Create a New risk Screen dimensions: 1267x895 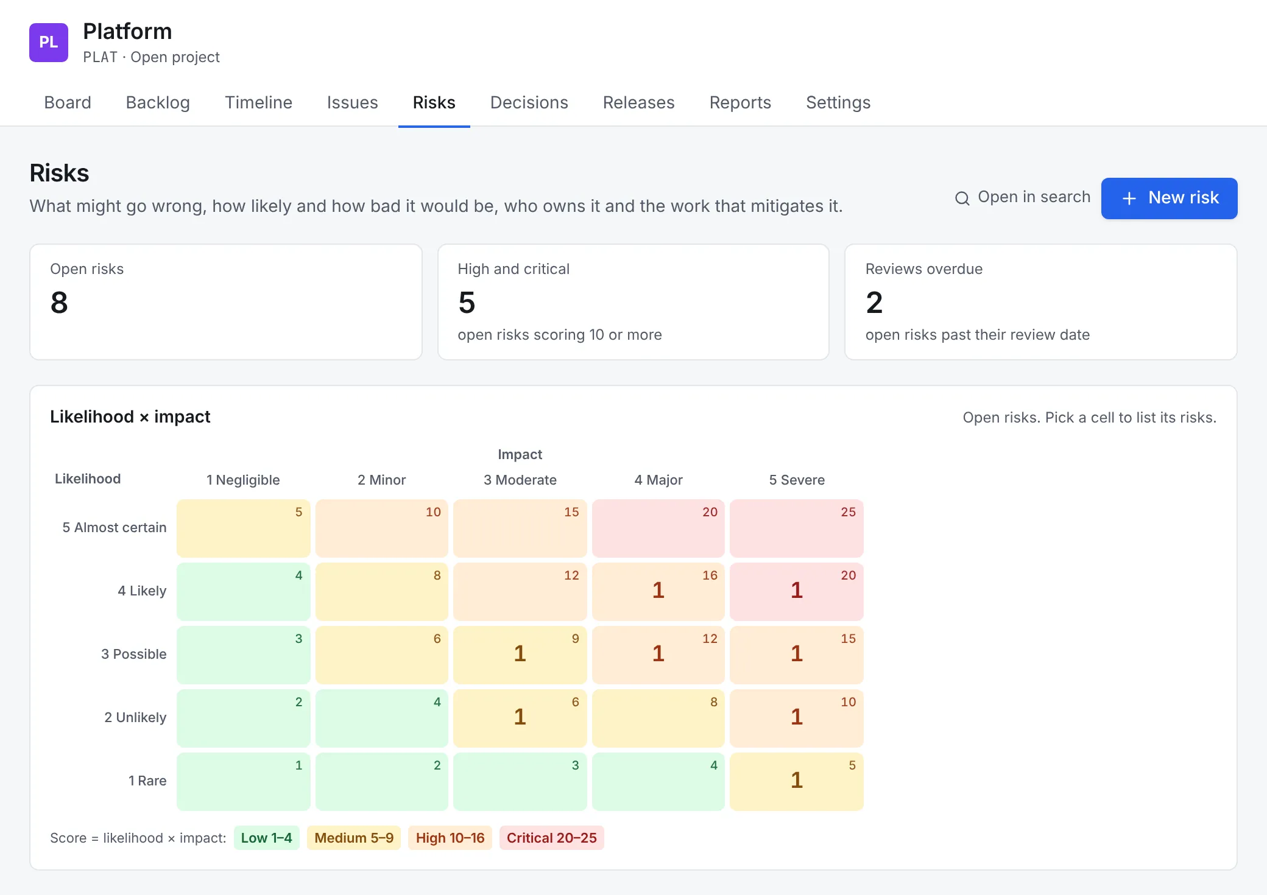coord(1169,198)
